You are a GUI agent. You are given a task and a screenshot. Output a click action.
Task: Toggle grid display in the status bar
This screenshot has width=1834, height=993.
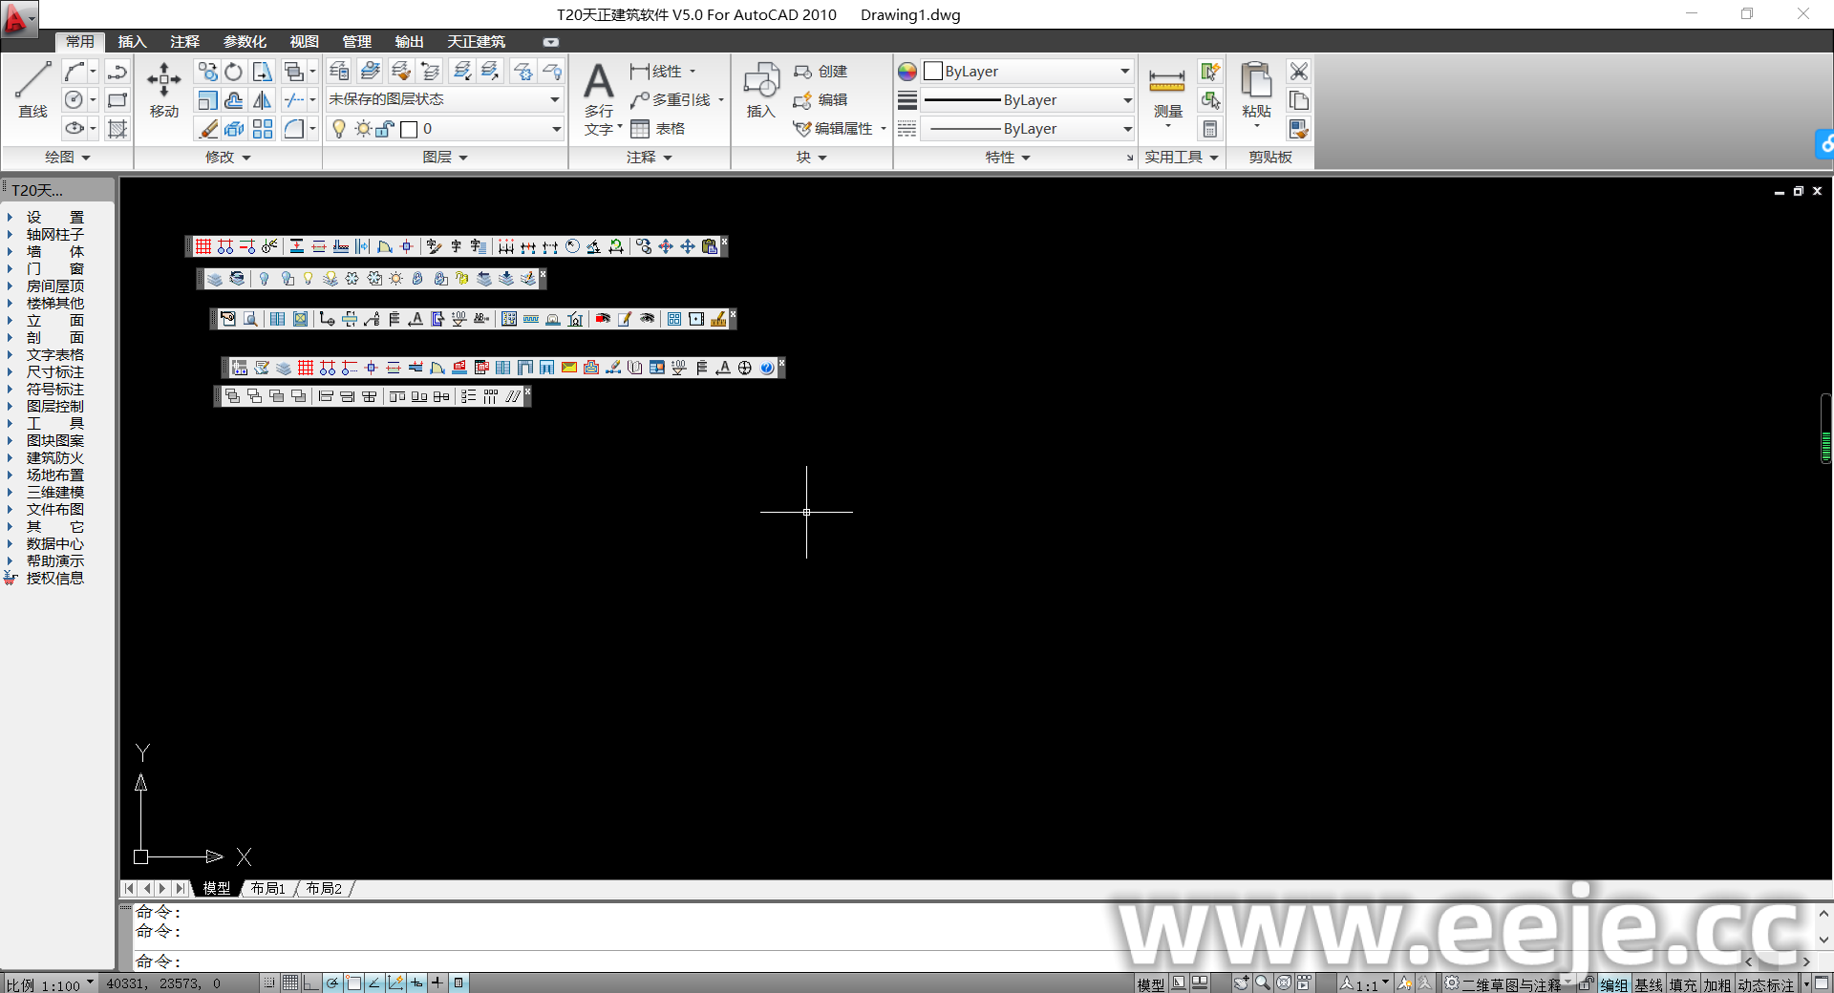tap(290, 982)
